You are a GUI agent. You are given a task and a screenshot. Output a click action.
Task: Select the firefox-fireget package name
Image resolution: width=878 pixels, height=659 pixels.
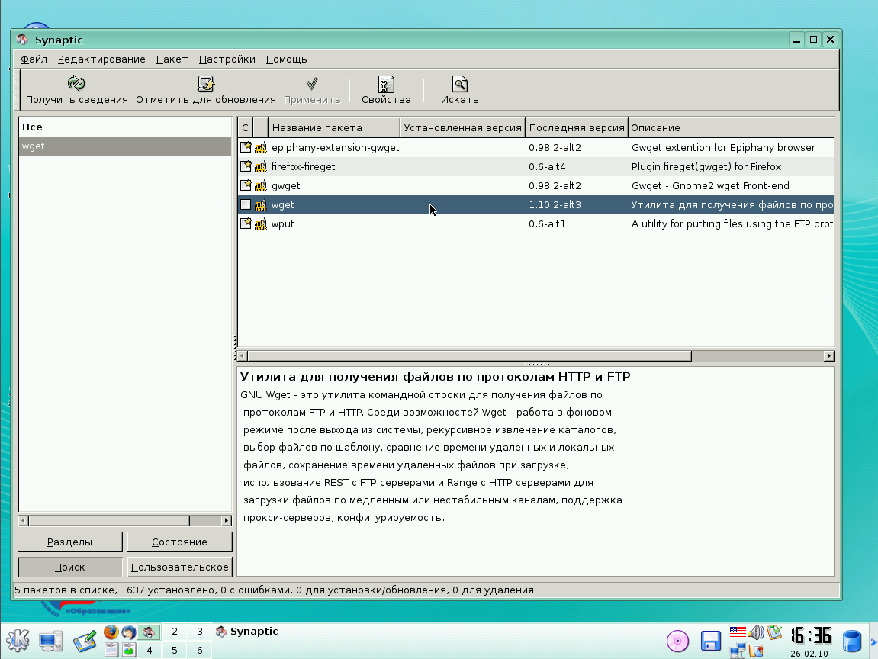303,167
